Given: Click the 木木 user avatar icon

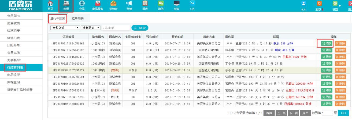Looking at the screenshot, I should 304,4.
